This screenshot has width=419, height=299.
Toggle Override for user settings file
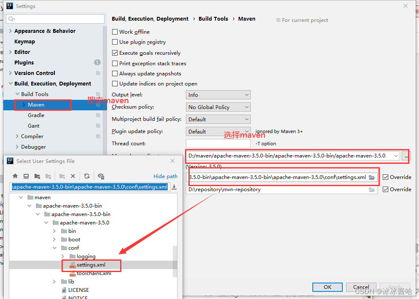point(385,177)
